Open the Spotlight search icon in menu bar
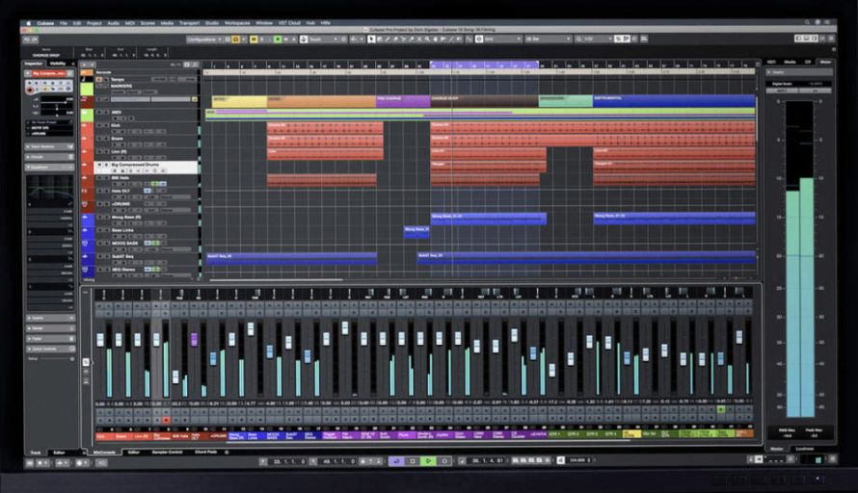Image resolution: width=858 pixels, height=493 pixels. [807, 22]
